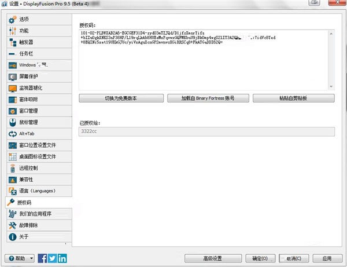Click the 已授权给 field showing 3322cc

[206, 131]
